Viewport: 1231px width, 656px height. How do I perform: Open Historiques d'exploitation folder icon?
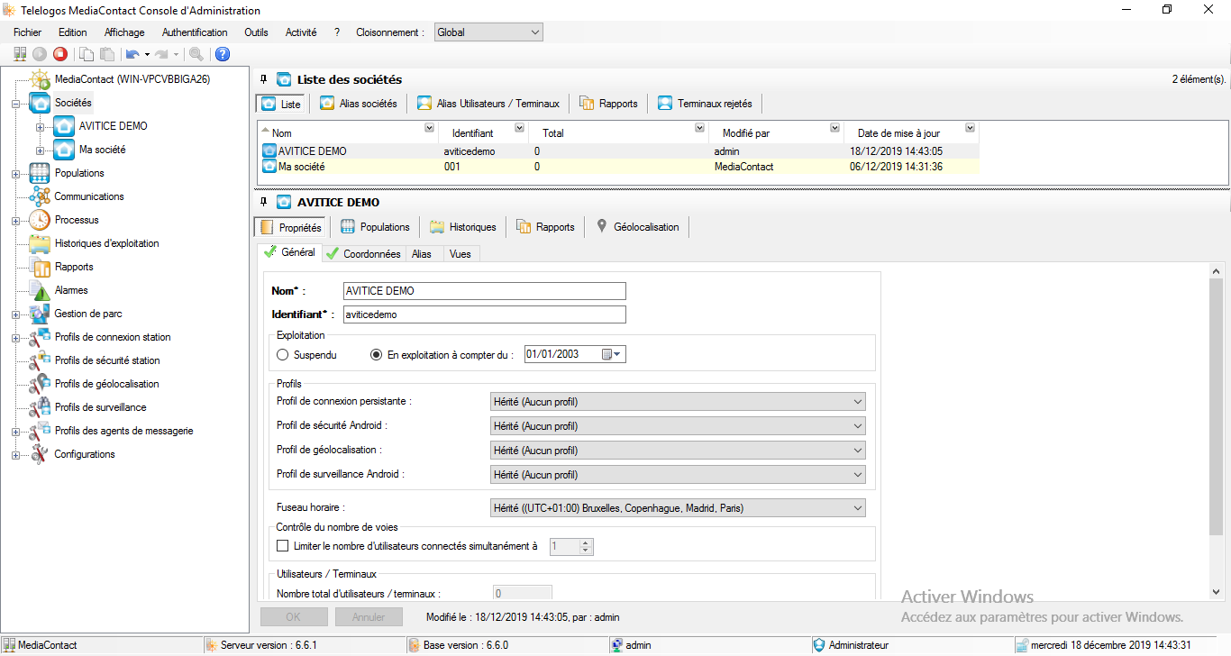[40, 243]
